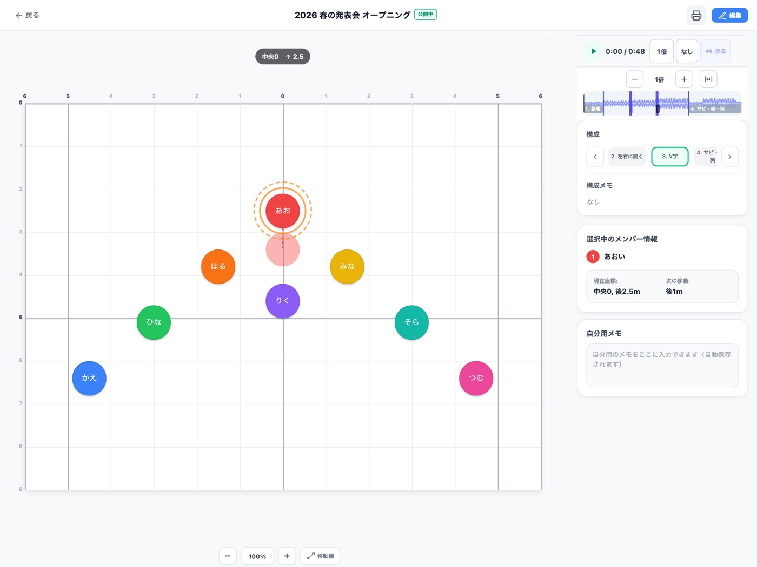This screenshot has width=757, height=567.
Task: Click the faded pink next-position ghost circle
Action: coord(283,251)
